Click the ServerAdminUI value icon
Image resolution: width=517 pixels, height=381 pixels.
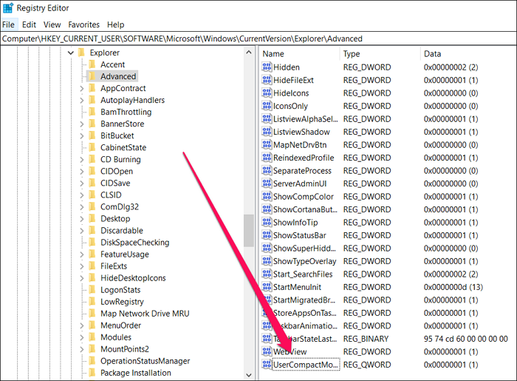(x=267, y=183)
